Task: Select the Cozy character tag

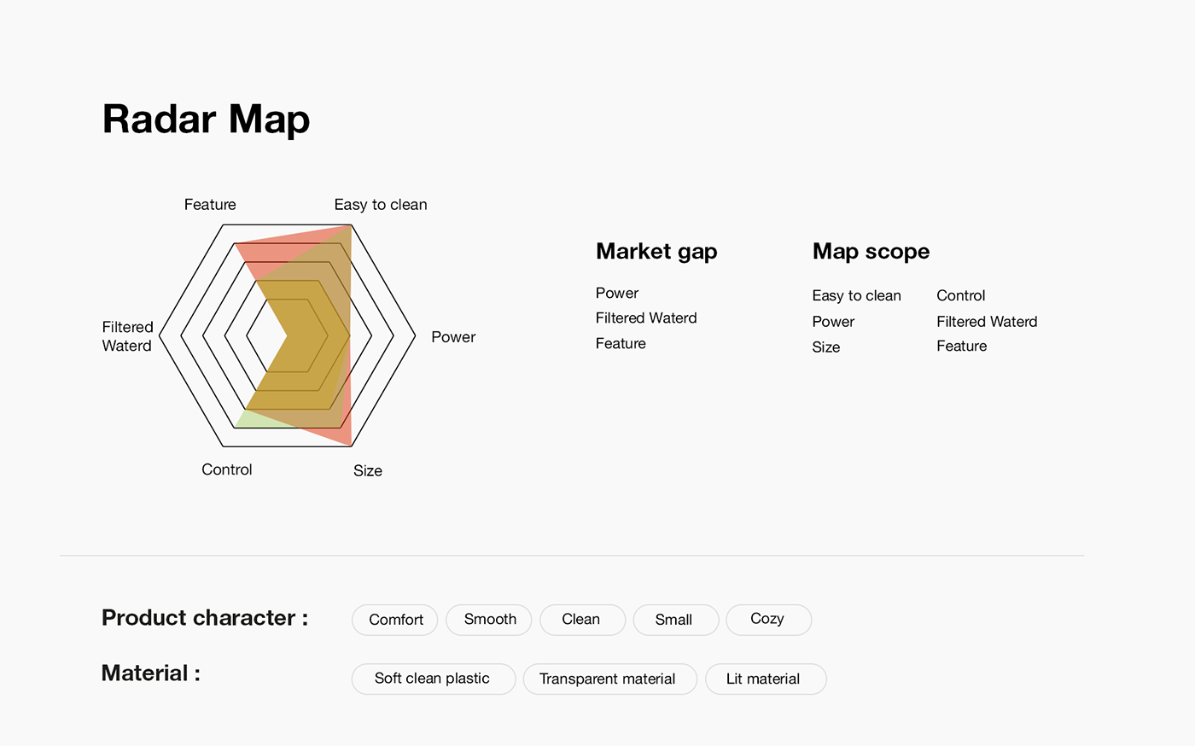Action: point(767,619)
